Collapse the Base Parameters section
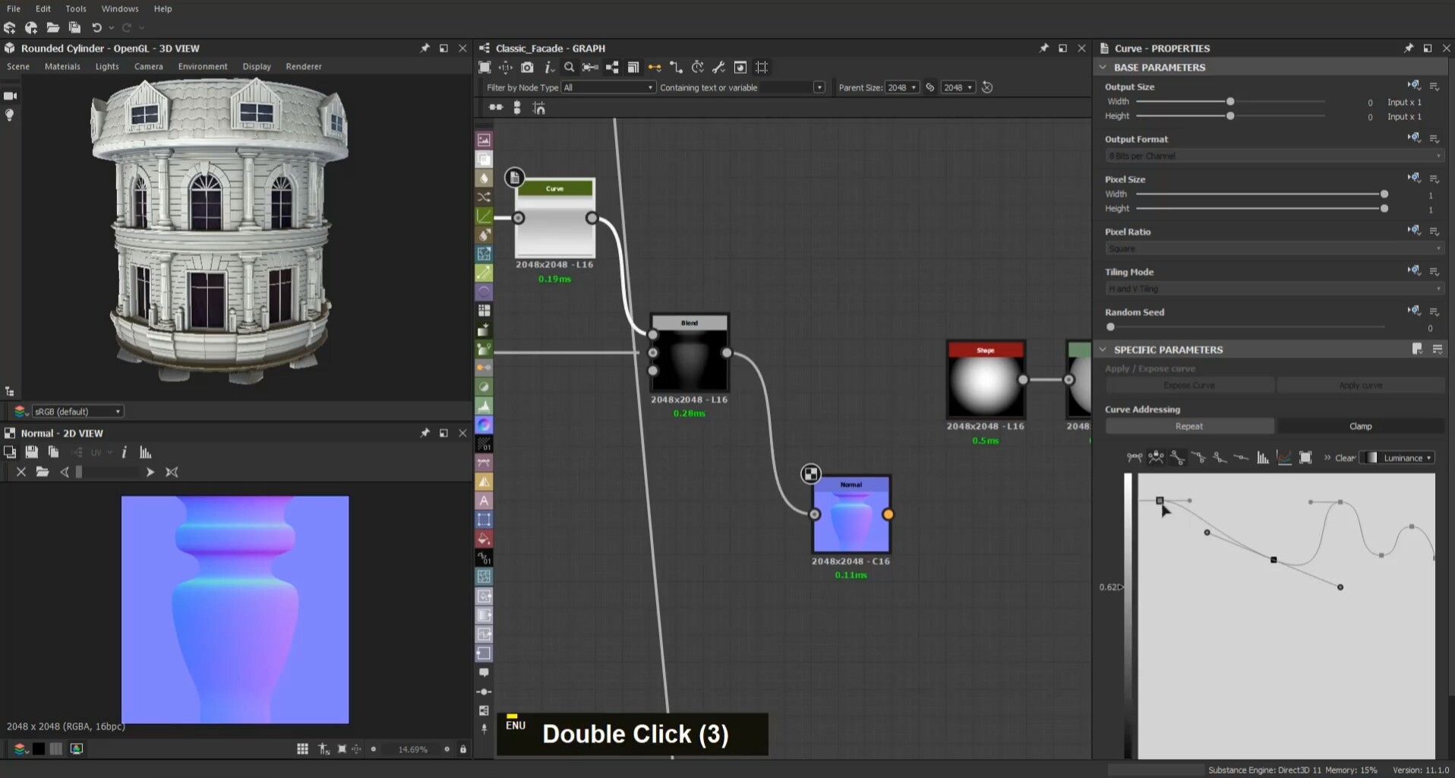Image resolution: width=1455 pixels, height=778 pixels. [x=1103, y=68]
